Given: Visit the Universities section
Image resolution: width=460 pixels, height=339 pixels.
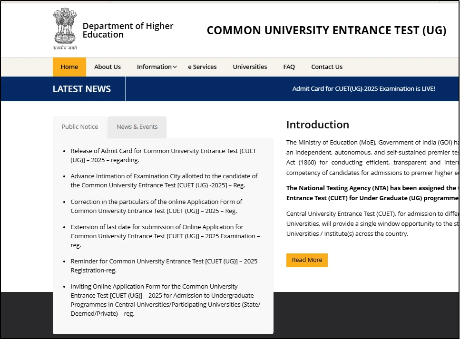Looking at the screenshot, I should coord(250,67).
